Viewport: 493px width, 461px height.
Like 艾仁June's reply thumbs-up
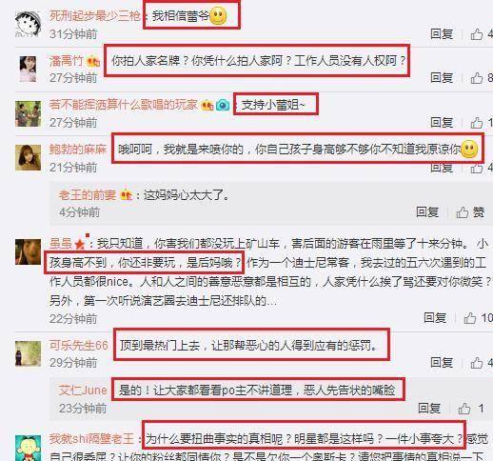point(473,409)
